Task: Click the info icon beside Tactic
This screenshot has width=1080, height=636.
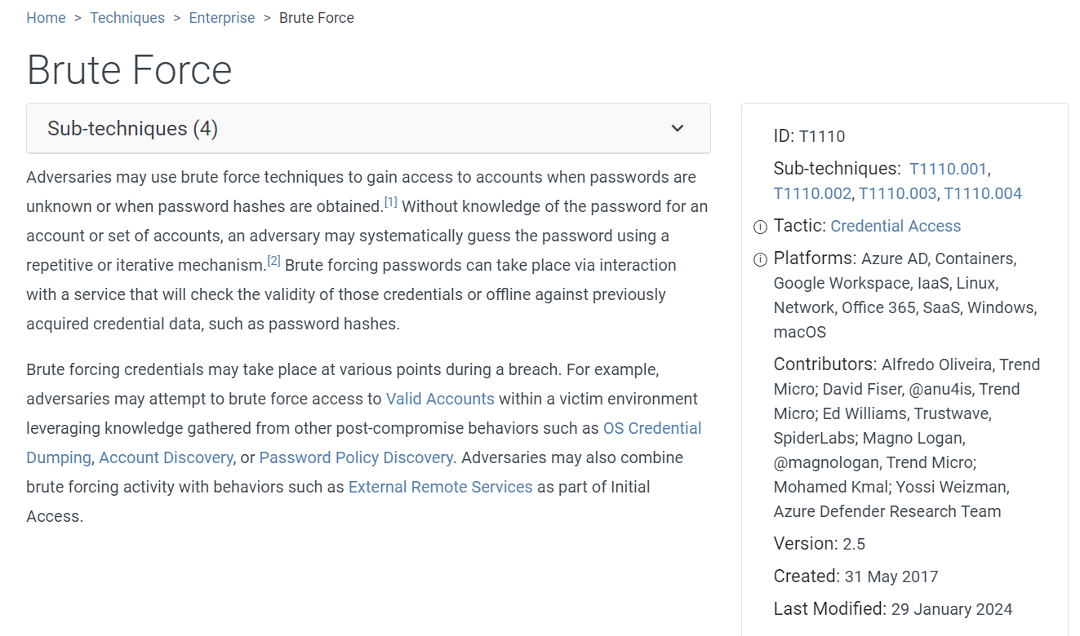Action: pyautogui.click(x=760, y=227)
